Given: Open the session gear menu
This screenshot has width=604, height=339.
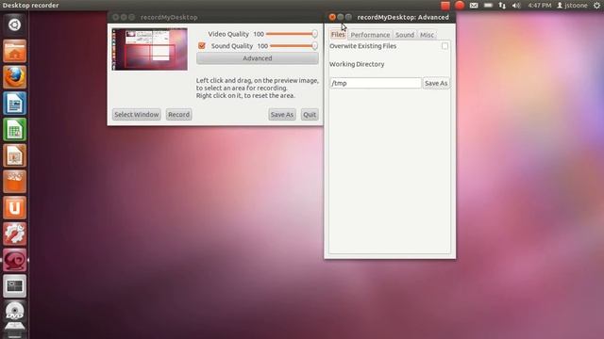Looking at the screenshot, I should 596,6.
